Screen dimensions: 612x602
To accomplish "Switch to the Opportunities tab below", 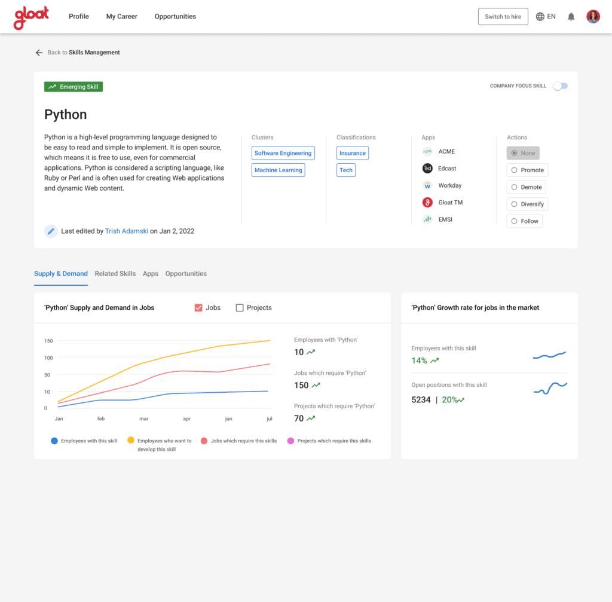I will click(x=186, y=274).
